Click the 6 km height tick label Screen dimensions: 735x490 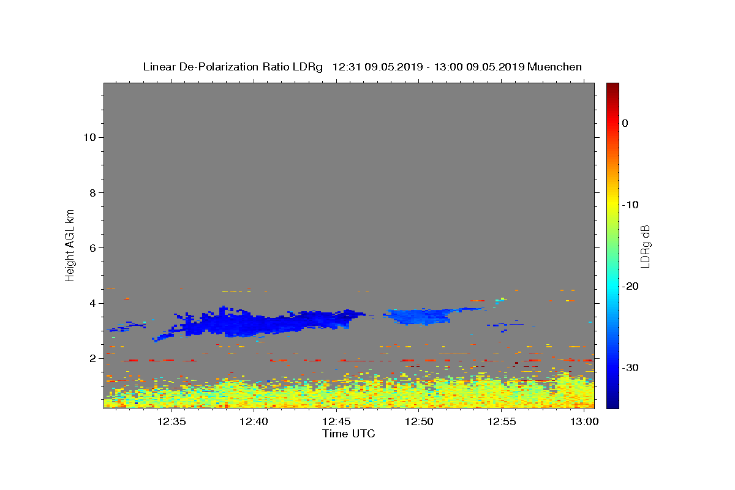coord(93,247)
